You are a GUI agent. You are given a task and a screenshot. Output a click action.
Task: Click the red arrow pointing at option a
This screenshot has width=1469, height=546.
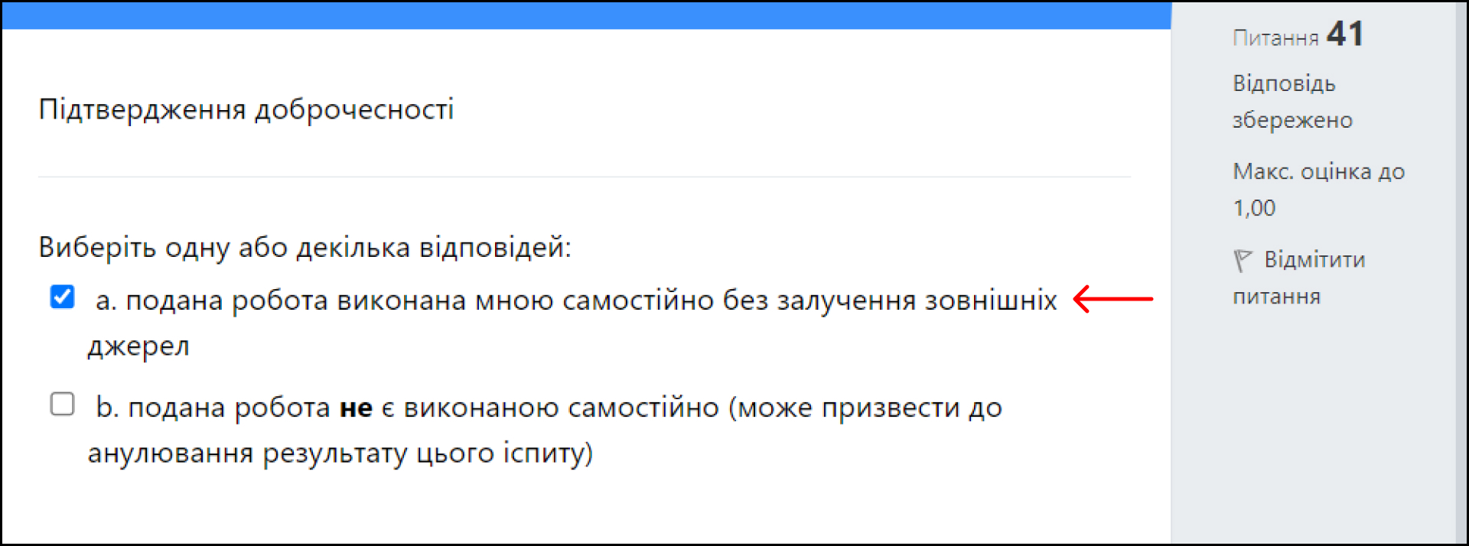coord(1113,299)
